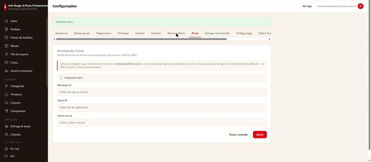Click the Salvar button

[x=260, y=134]
